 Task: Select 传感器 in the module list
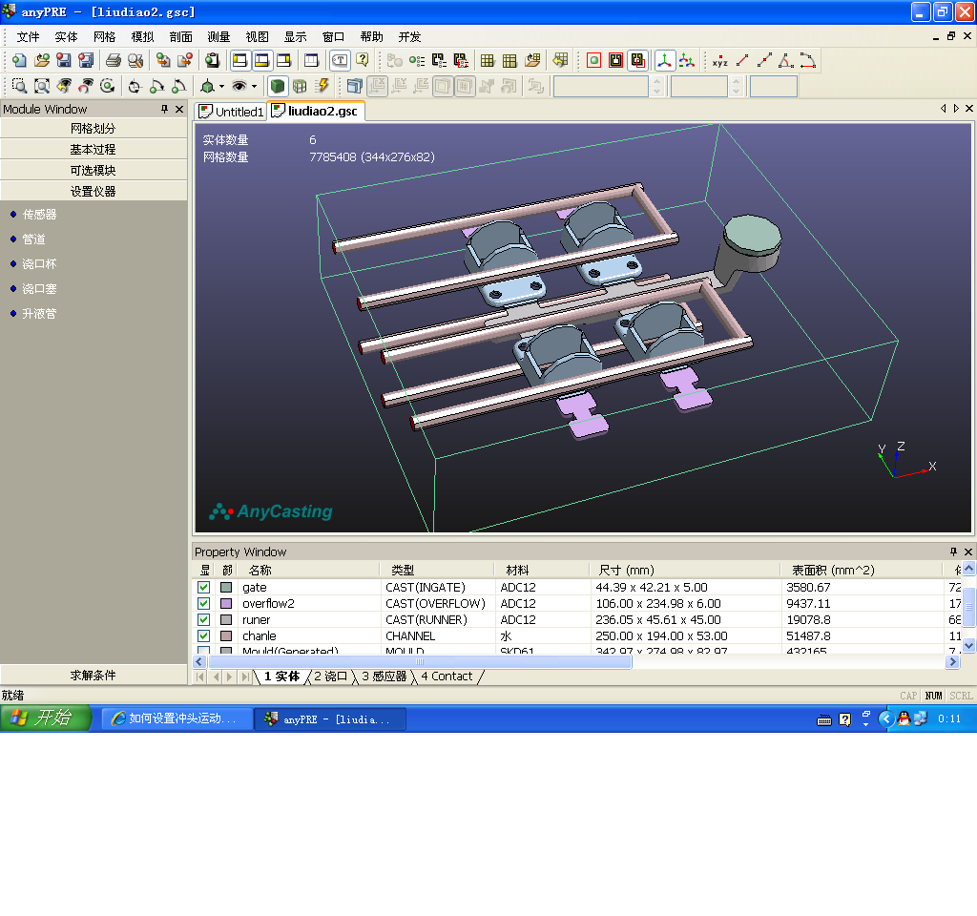click(x=39, y=215)
